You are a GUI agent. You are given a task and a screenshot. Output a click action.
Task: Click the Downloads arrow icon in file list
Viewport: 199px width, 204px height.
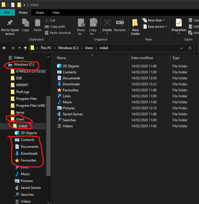tap(59, 84)
